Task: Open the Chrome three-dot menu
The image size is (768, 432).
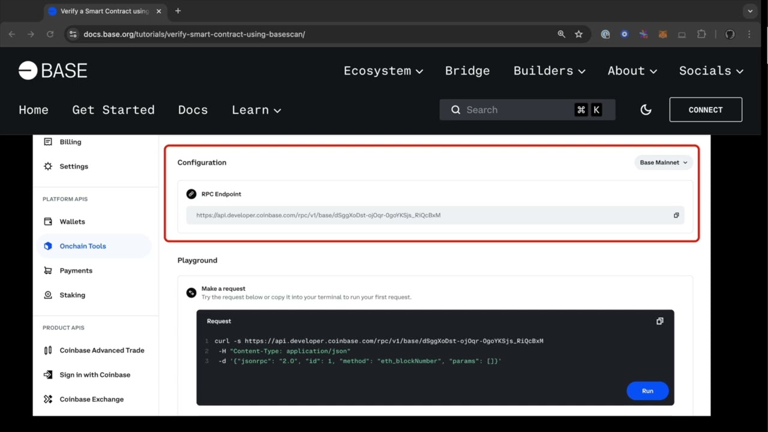Action: click(x=749, y=34)
